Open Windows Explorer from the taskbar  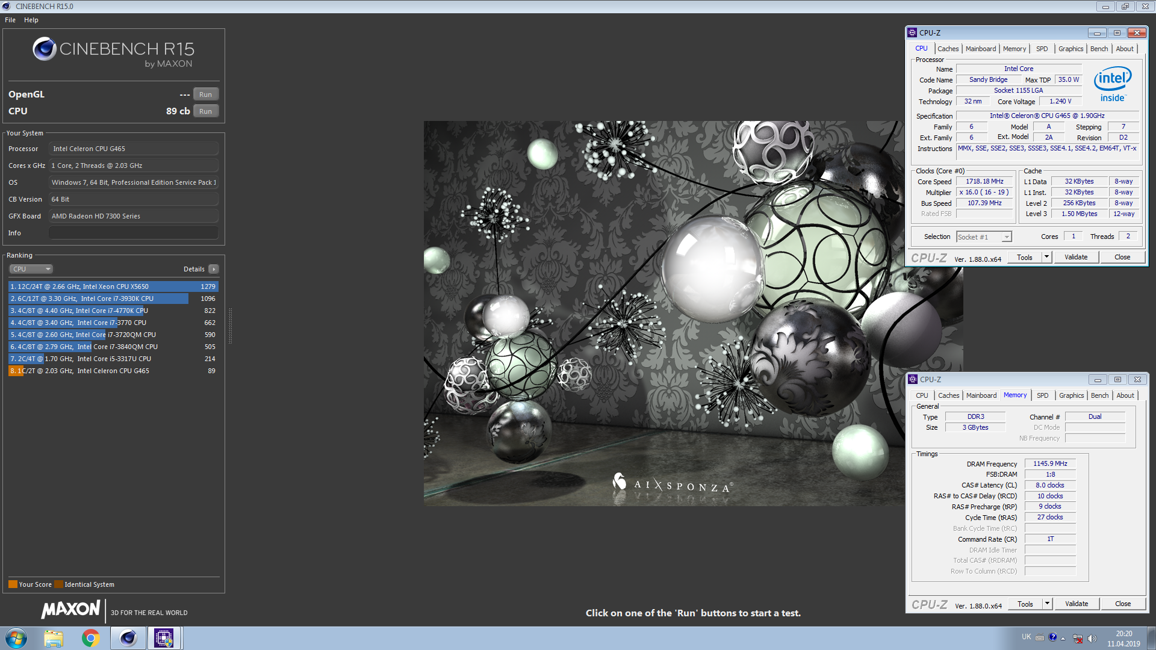54,638
